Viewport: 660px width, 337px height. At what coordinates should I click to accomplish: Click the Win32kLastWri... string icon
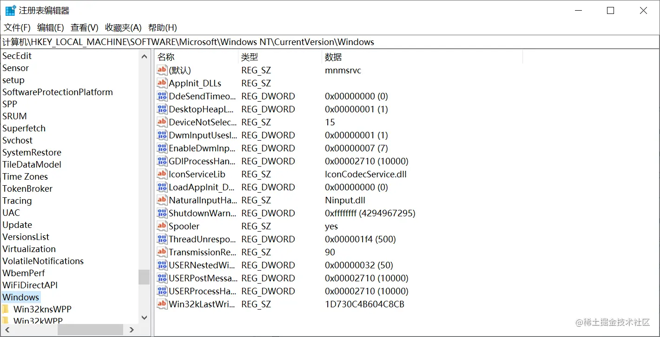tap(162, 304)
